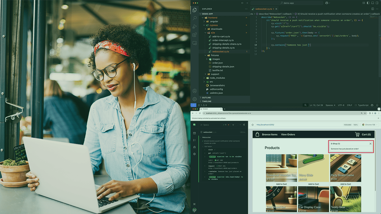Click the Explorer panel more actions ellipsis
The image size is (381, 214).
(x=246, y=9)
